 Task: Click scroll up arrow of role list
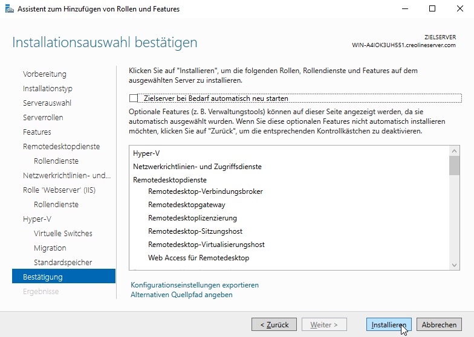pos(454,151)
